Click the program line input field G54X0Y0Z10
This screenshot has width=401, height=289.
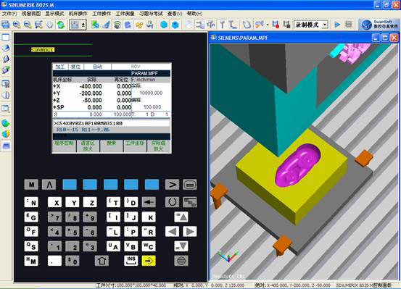(x=112, y=123)
